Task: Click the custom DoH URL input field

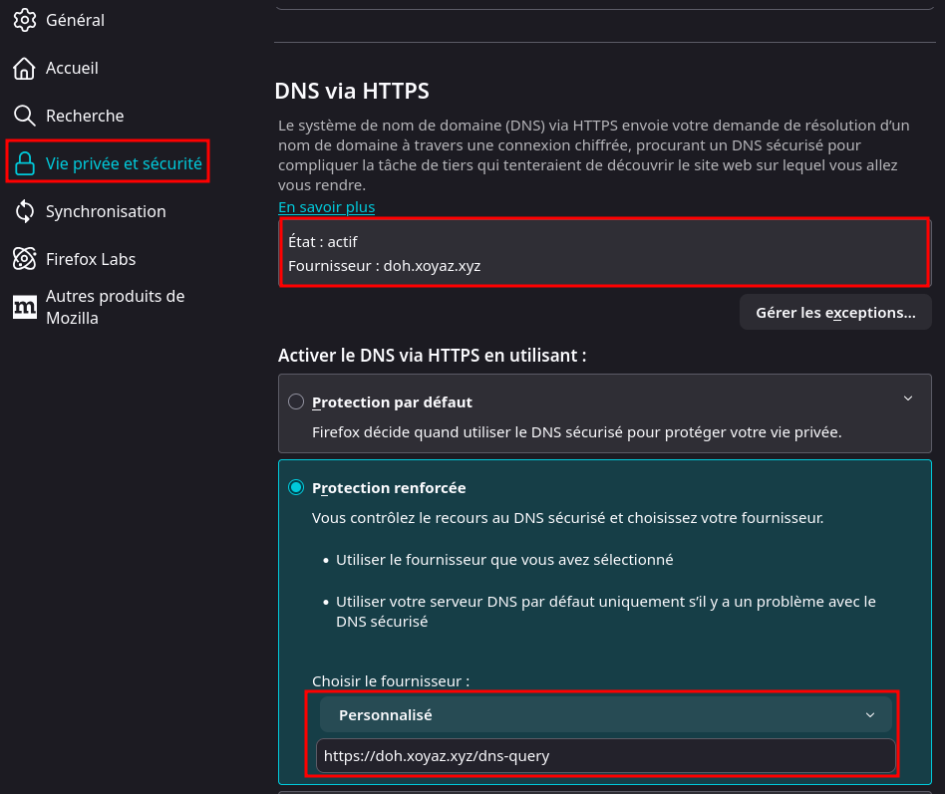Action: click(605, 756)
